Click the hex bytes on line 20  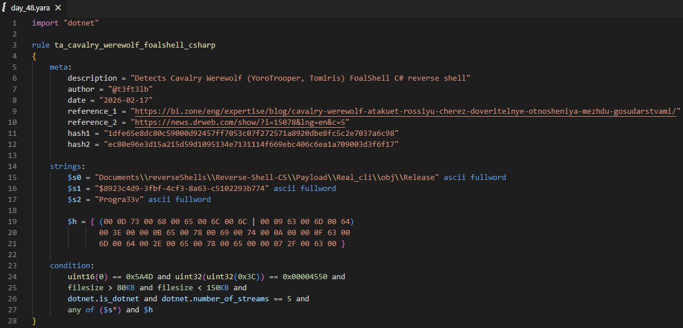[x=224, y=233]
